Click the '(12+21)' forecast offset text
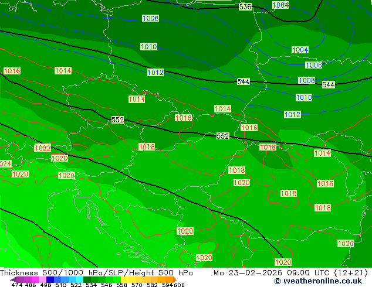This screenshot has width=372, height=287. point(351,273)
